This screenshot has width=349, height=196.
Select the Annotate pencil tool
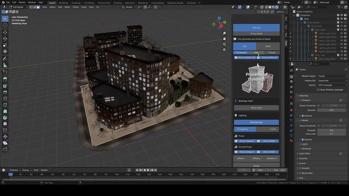point(5,58)
